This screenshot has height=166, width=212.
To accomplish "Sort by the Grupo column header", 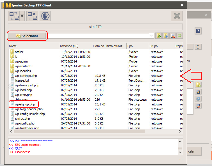I will pos(161,46).
